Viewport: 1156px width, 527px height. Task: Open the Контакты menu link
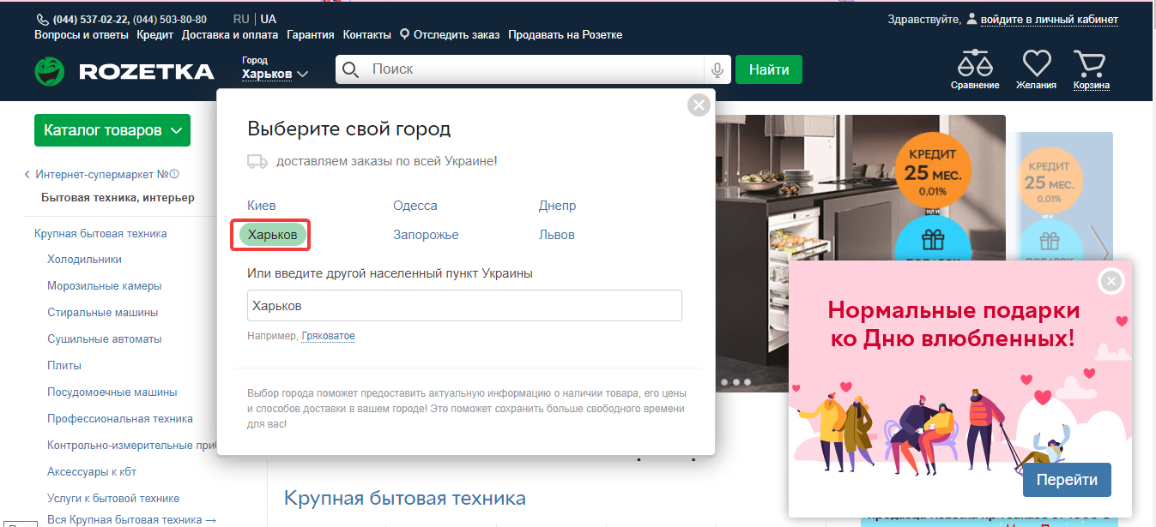click(x=367, y=35)
